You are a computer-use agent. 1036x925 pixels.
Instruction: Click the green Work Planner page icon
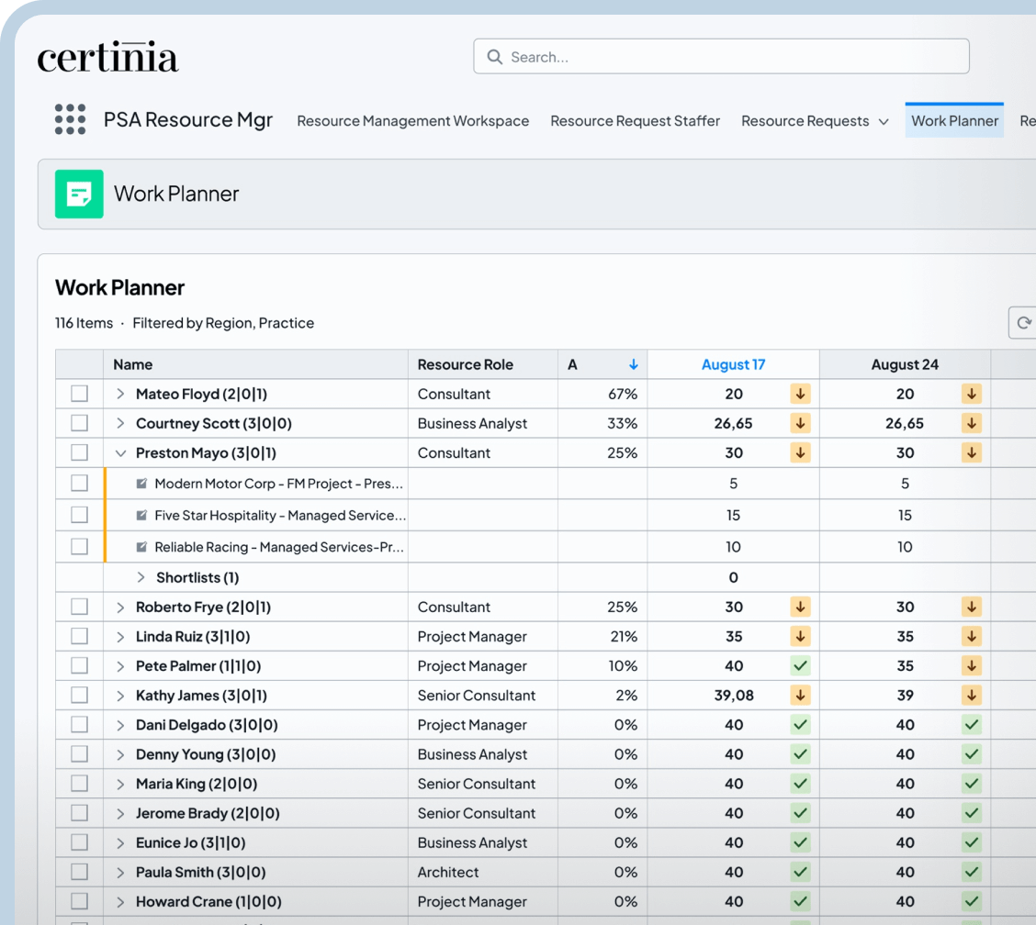79,194
